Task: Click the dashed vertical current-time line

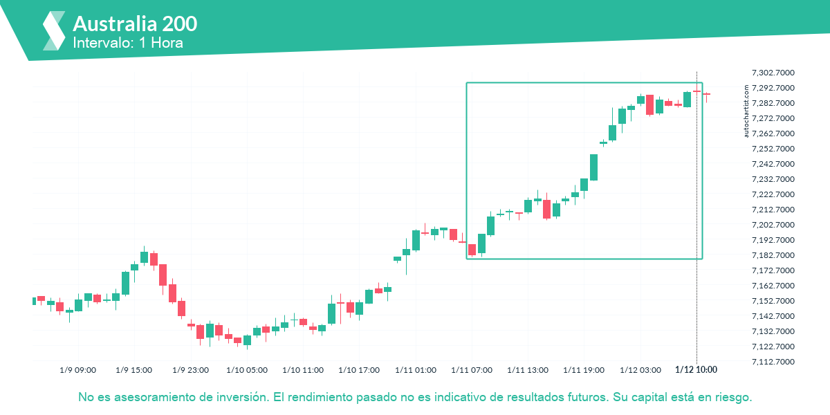Action: [697, 216]
